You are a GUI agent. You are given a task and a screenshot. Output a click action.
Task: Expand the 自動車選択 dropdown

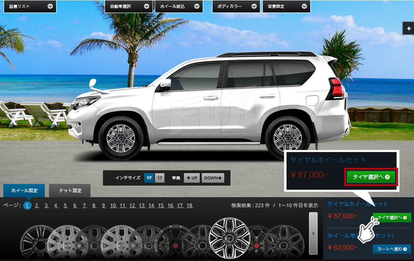click(129, 6)
